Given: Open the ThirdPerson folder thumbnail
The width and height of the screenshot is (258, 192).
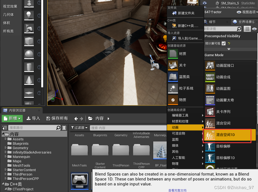Looking at the screenshot, I should point(120,150).
